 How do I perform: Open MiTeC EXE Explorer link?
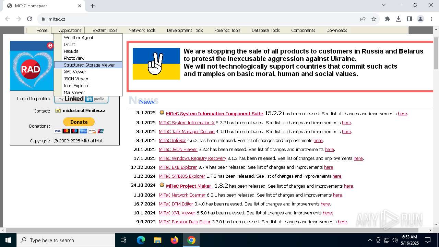[178, 167]
